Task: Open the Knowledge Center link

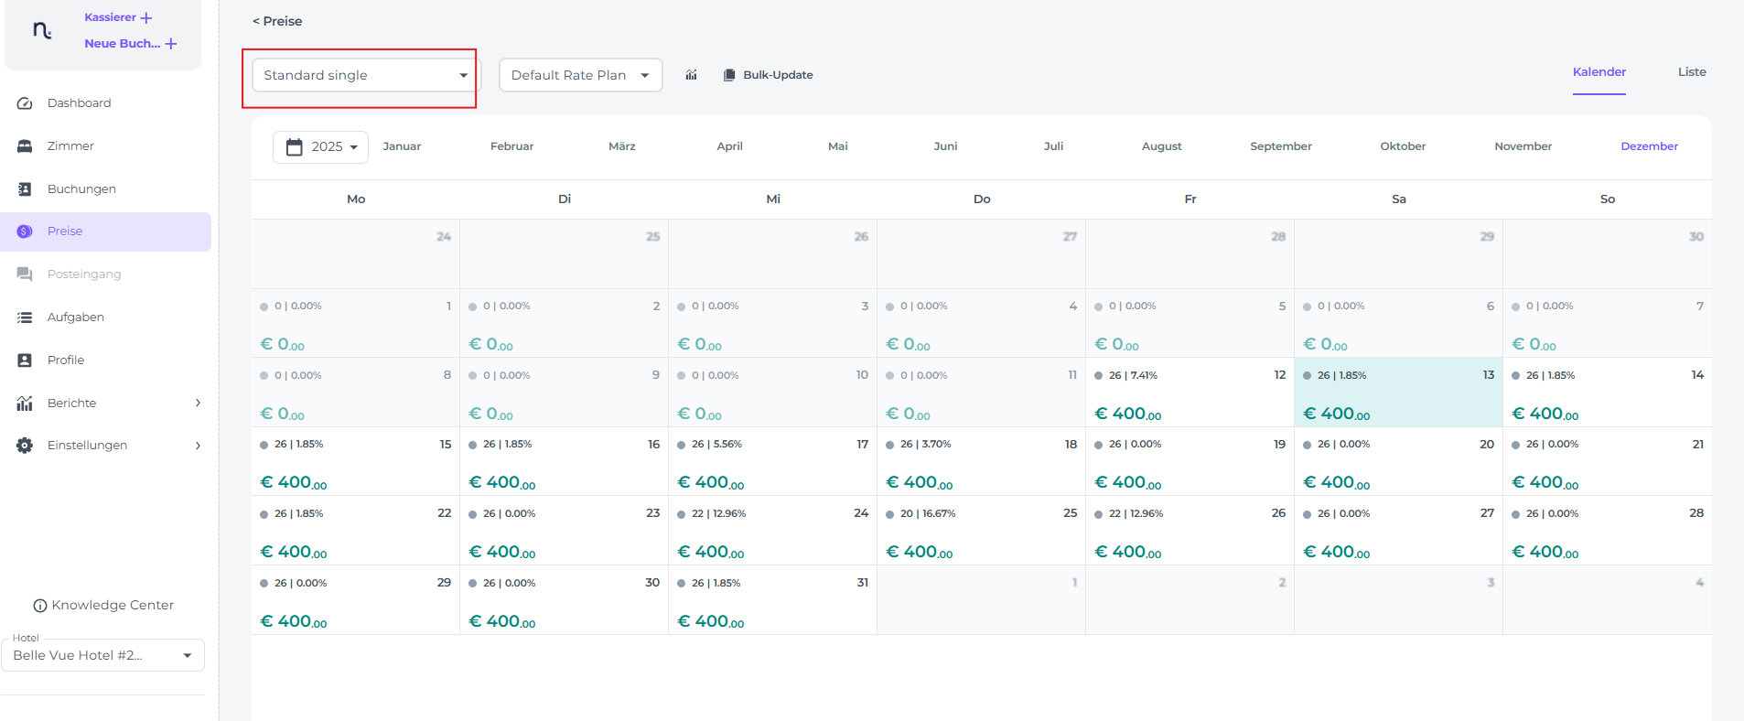Action: (103, 606)
